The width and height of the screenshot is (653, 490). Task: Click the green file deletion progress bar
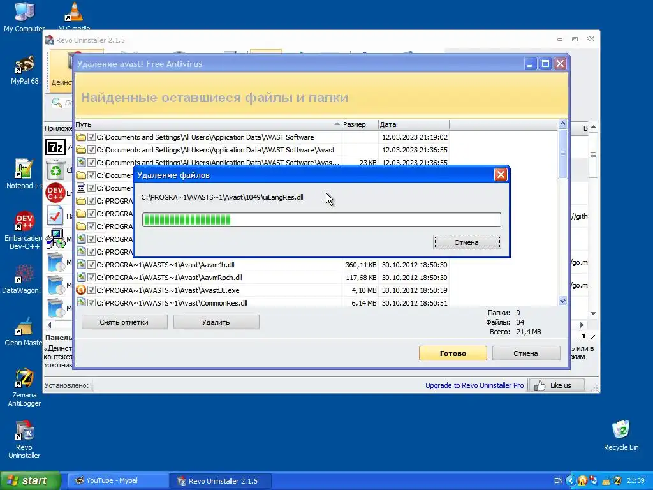coord(321,219)
